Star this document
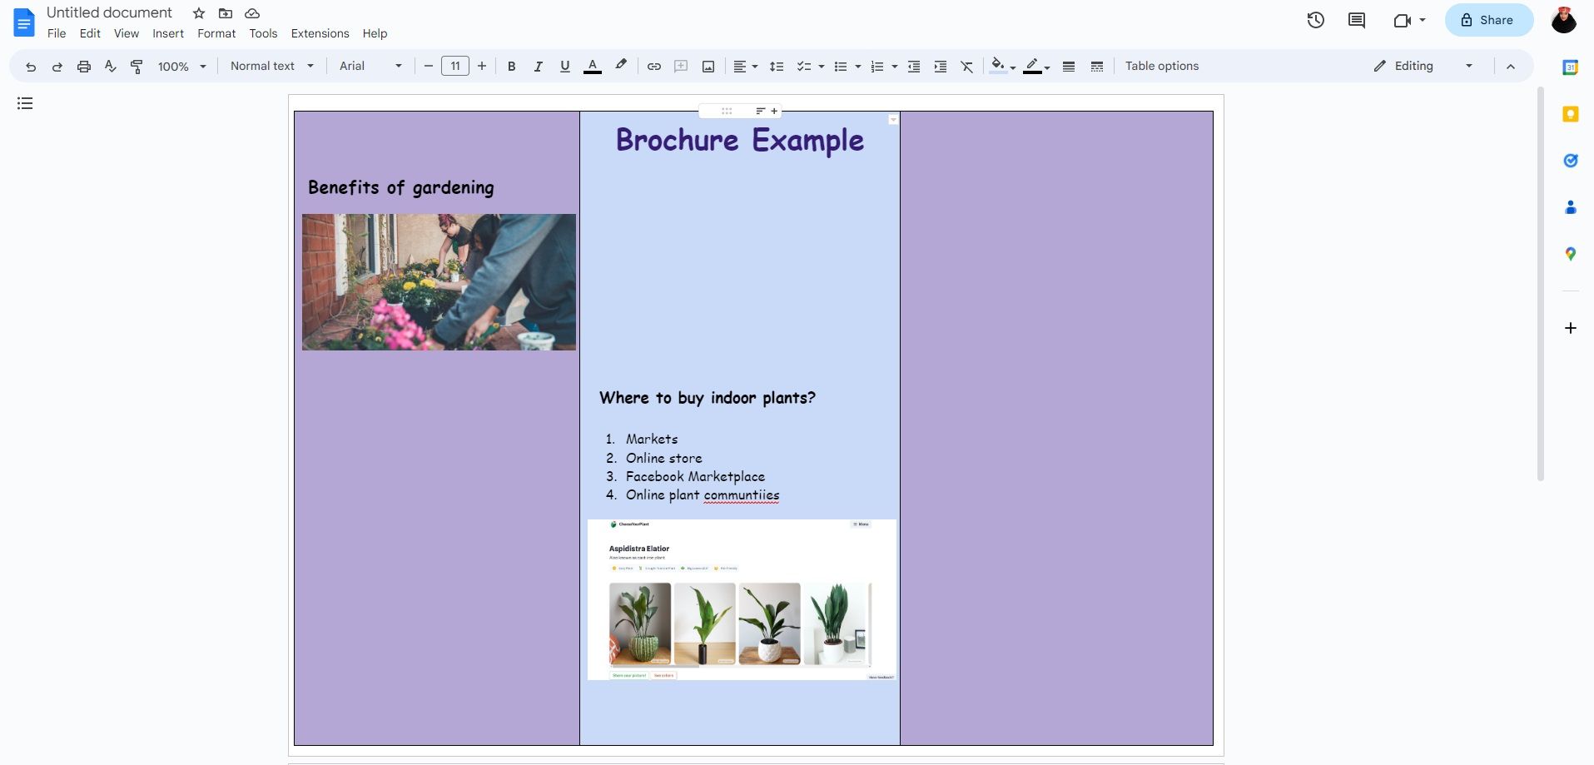This screenshot has width=1594, height=765. tap(199, 13)
